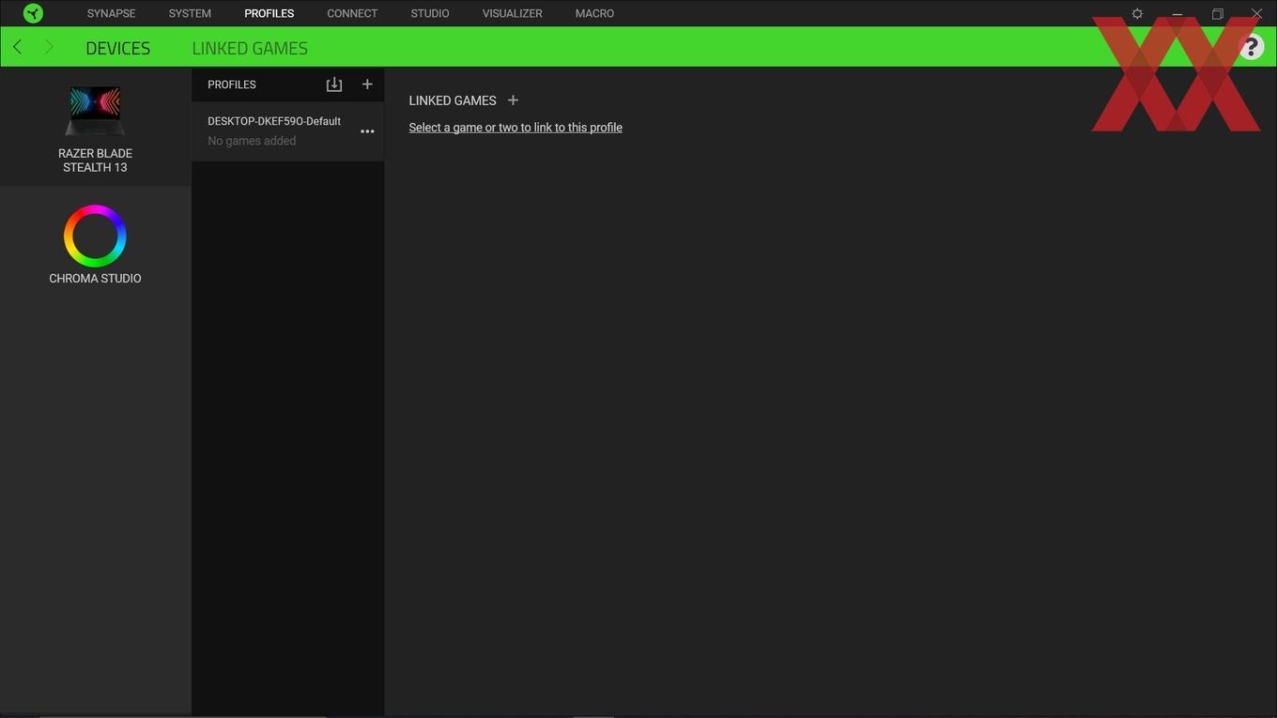Open the Synapse tab
This screenshot has height=718, width=1277.
click(112, 13)
